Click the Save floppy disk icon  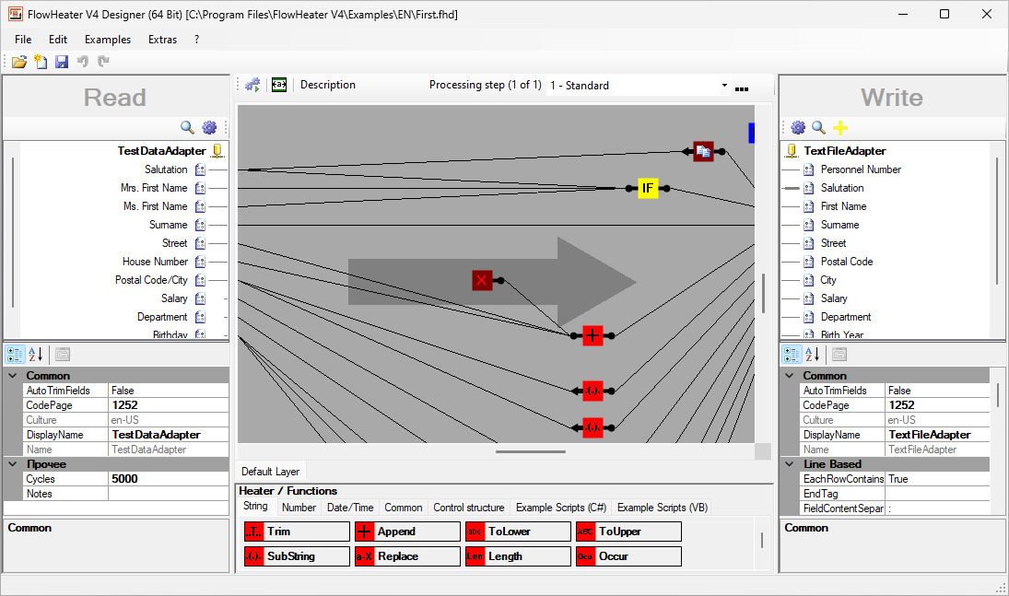62,62
